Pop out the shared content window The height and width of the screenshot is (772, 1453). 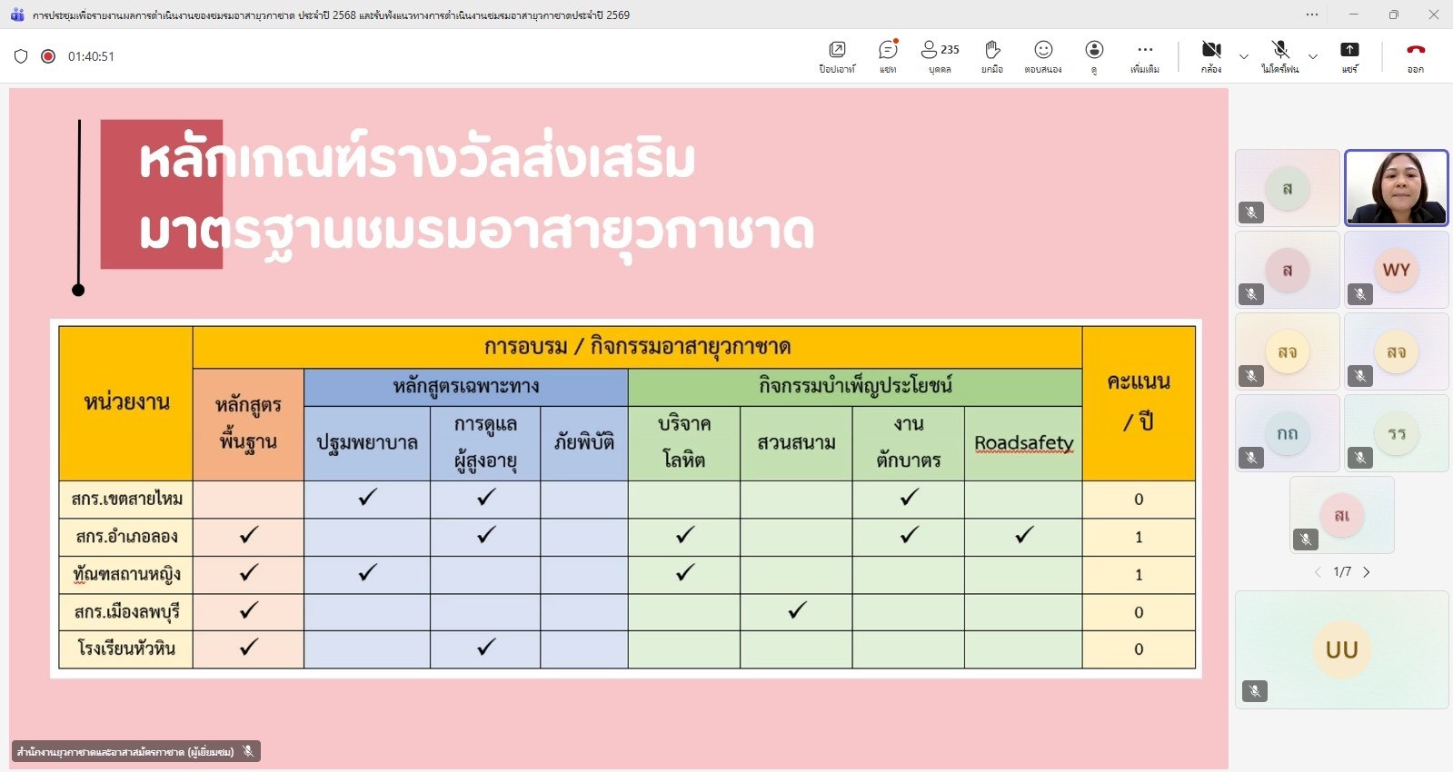pos(837,55)
